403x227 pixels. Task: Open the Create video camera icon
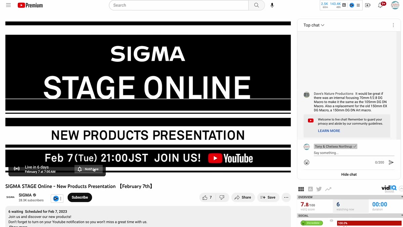point(368,5)
